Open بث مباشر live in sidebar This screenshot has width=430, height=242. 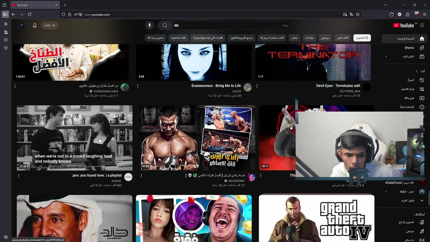tap(405, 240)
